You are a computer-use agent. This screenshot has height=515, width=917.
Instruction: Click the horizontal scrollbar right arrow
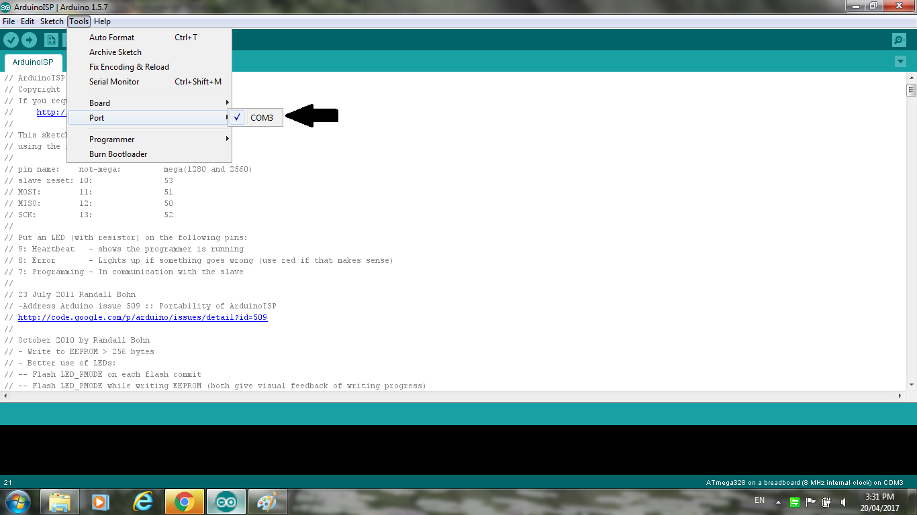pyautogui.click(x=901, y=396)
